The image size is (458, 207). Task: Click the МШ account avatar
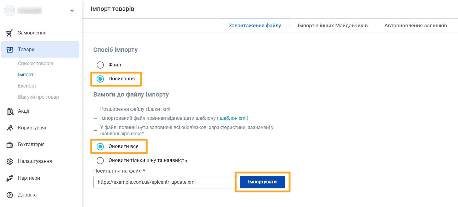(9, 10)
